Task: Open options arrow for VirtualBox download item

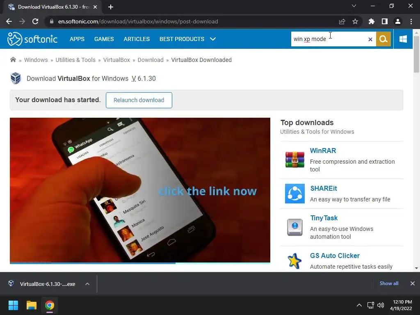Action: (87, 284)
